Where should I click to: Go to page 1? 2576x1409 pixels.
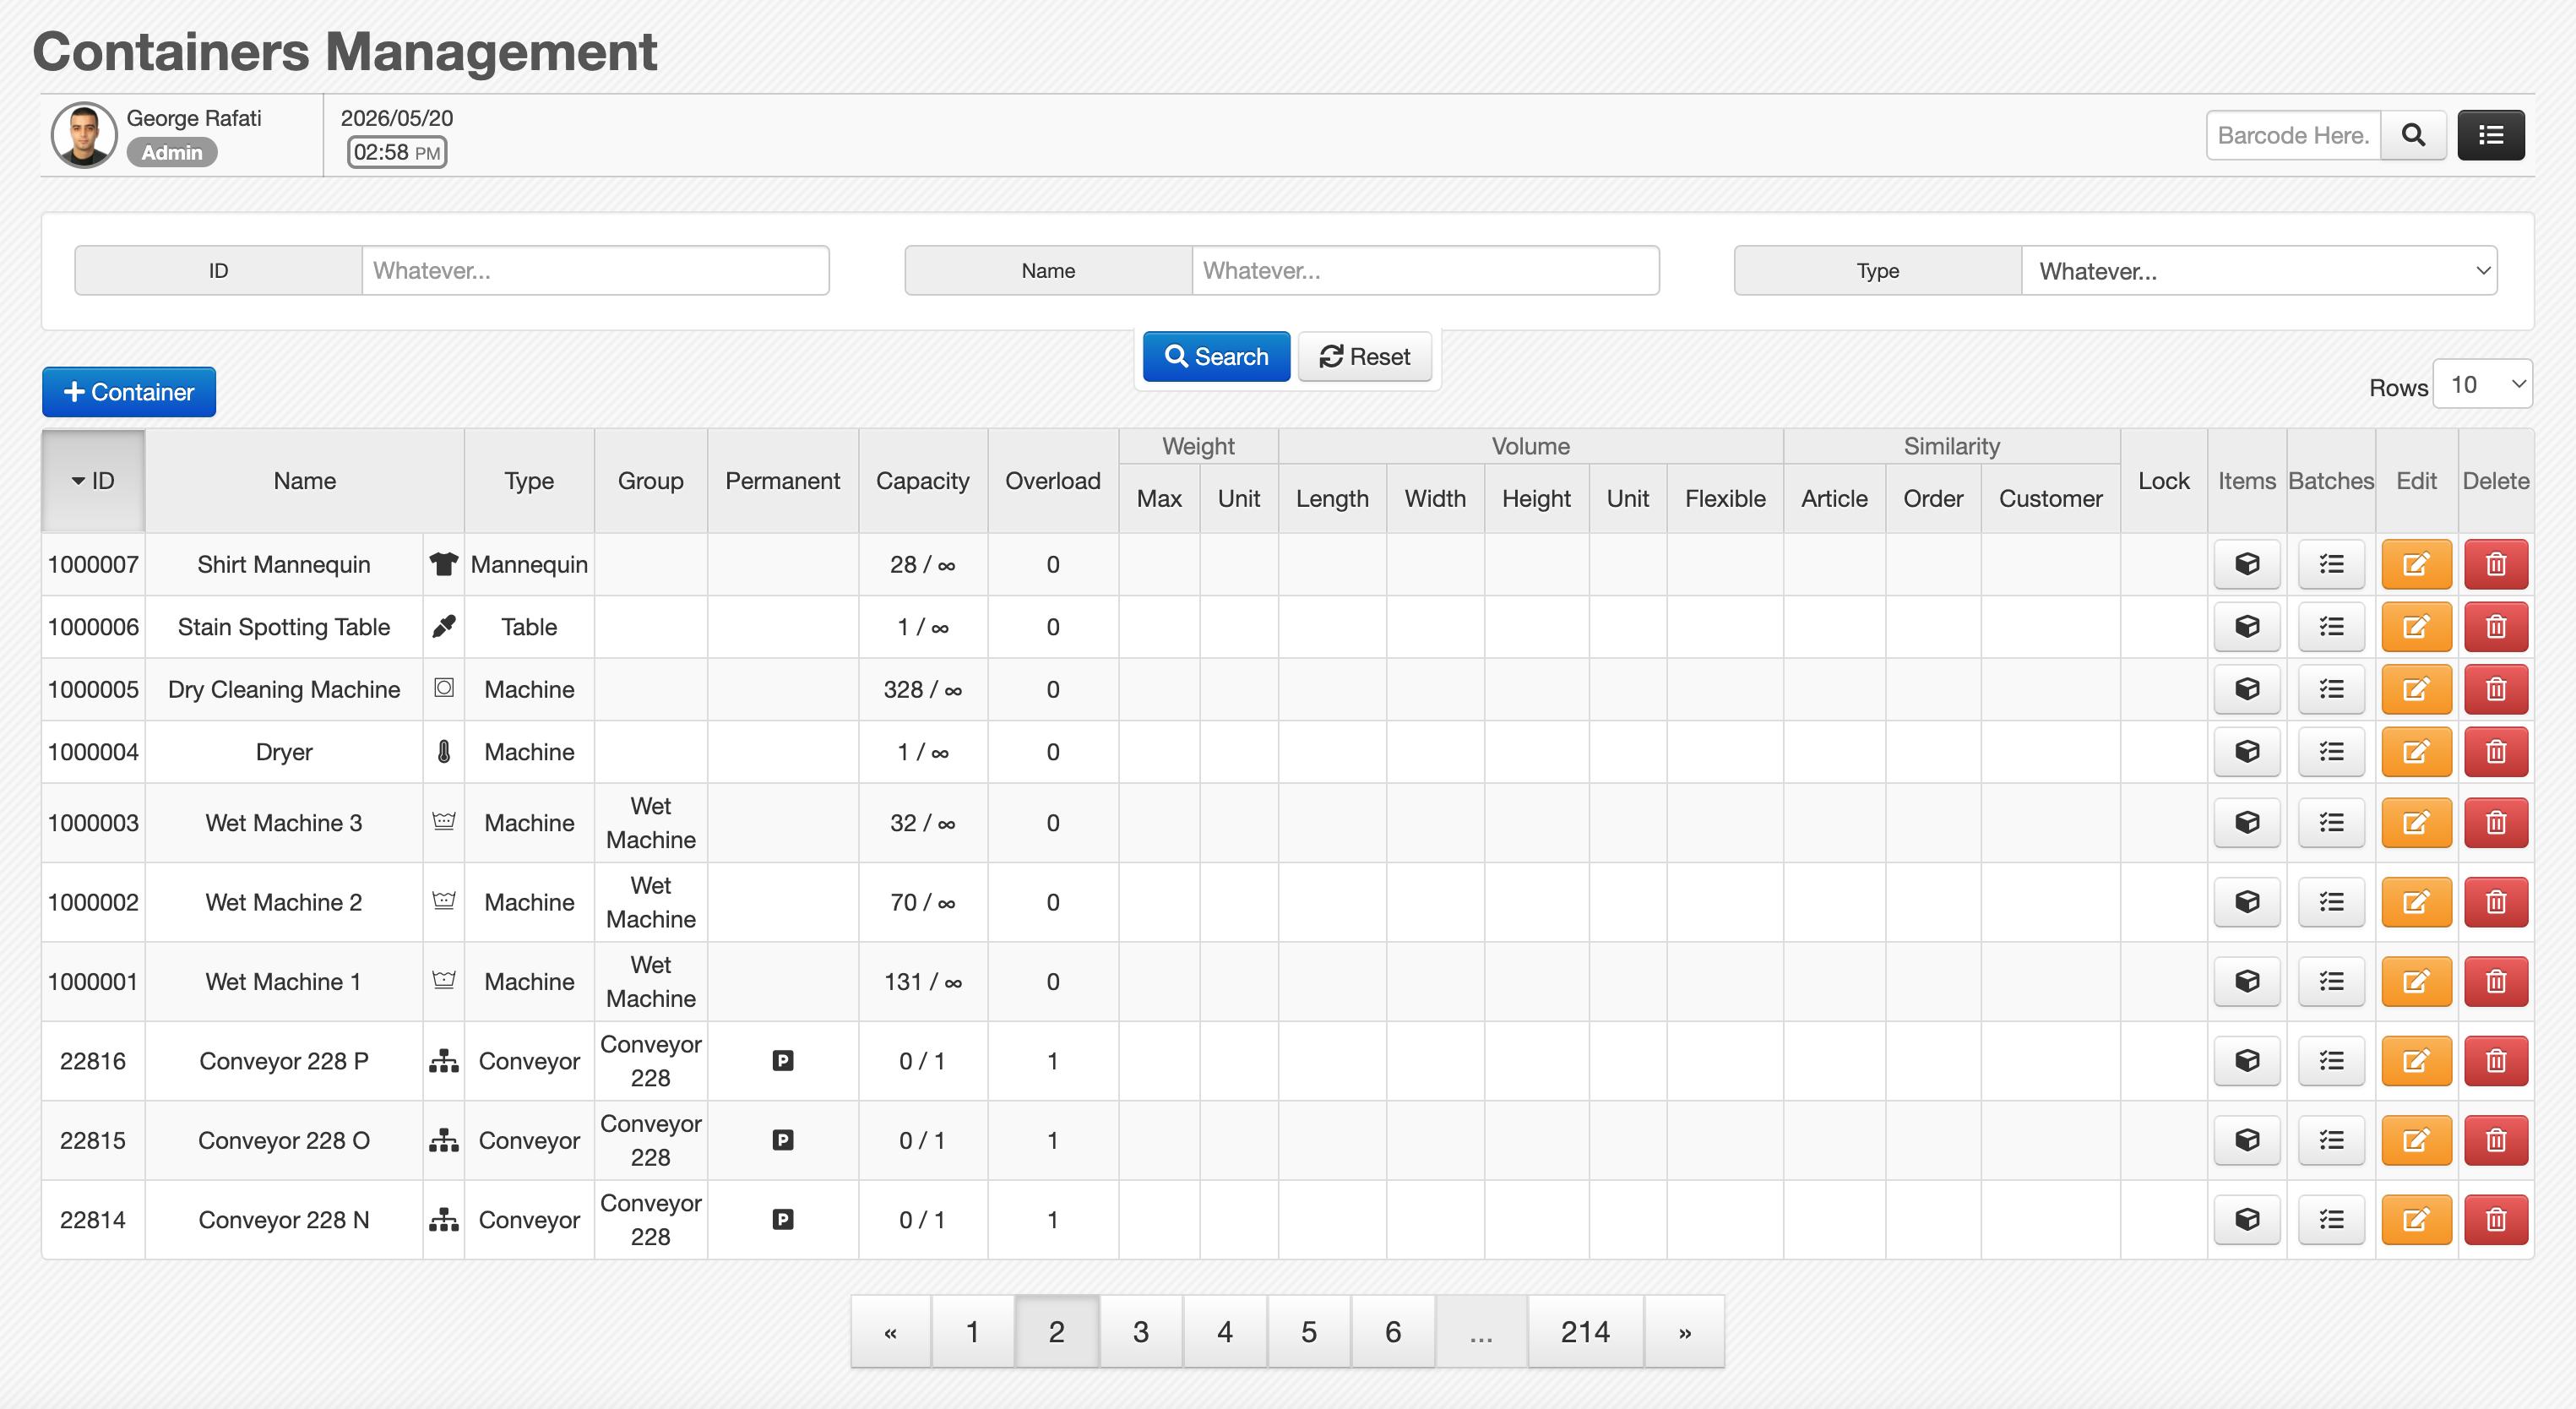tap(972, 1332)
